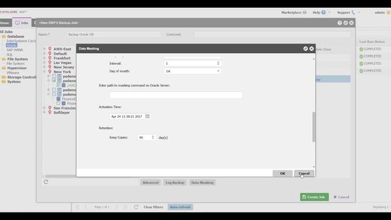
Task: Click Cancel next to Create Job
Action: click(x=341, y=197)
